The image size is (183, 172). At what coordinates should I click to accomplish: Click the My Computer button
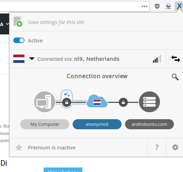45,124
